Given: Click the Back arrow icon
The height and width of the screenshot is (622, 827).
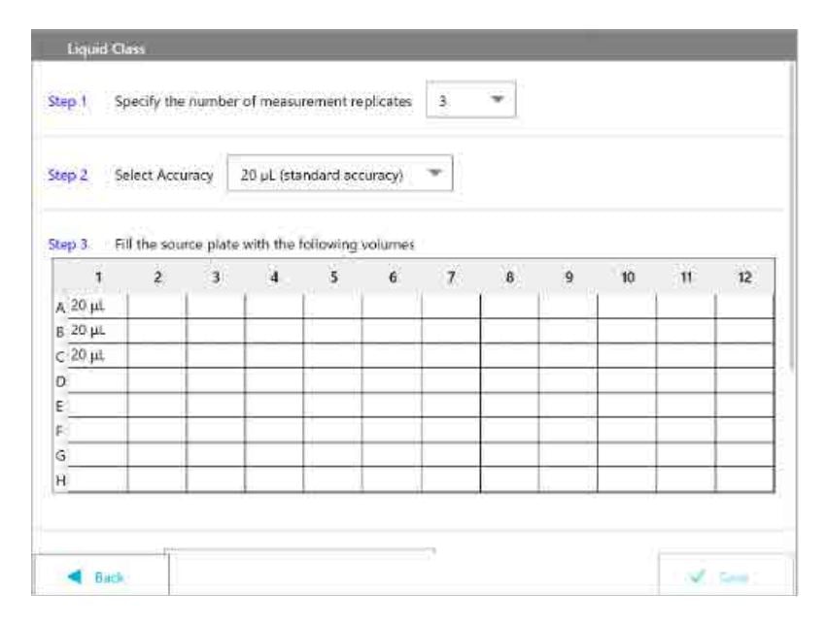Looking at the screenshot, I should [75, 576].
